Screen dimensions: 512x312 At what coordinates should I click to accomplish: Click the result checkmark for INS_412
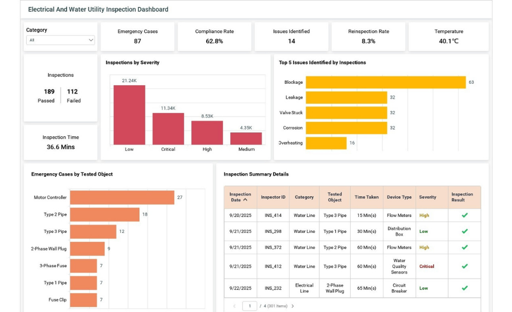[464, 266]
